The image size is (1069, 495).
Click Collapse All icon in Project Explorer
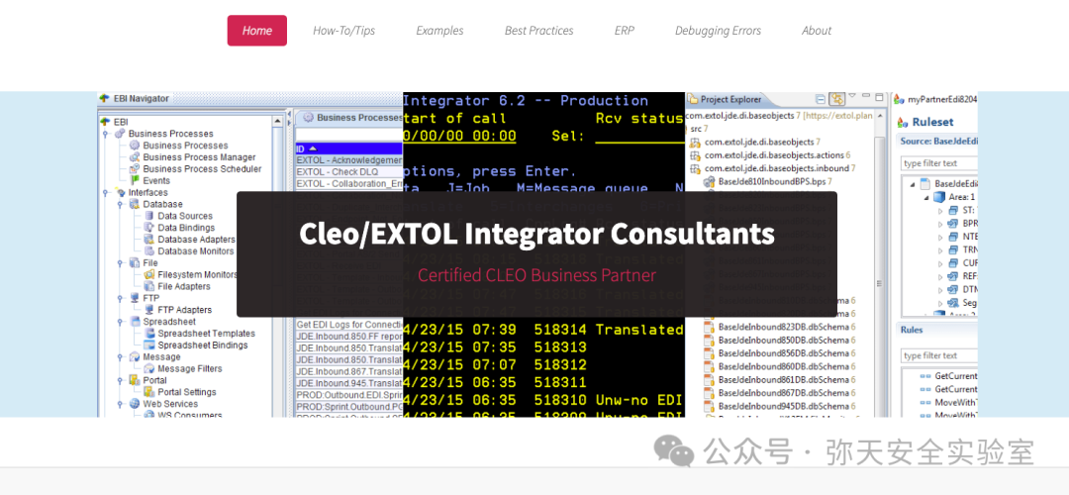[821, 99]
